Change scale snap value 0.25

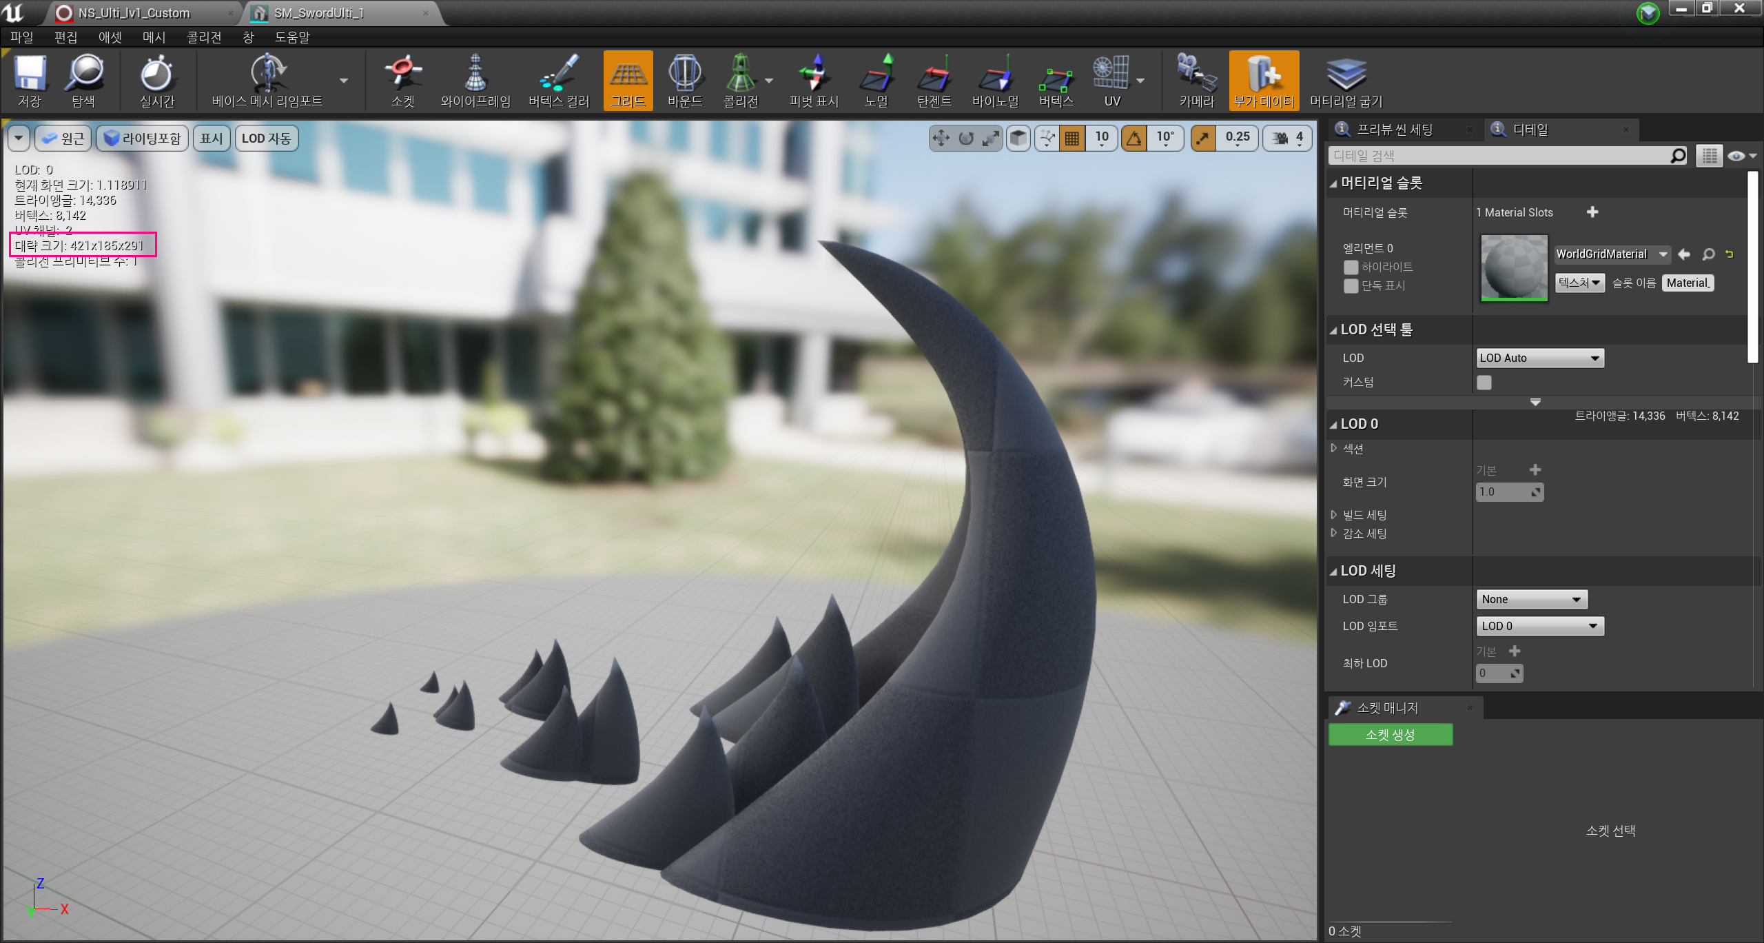coord(1238,138)
